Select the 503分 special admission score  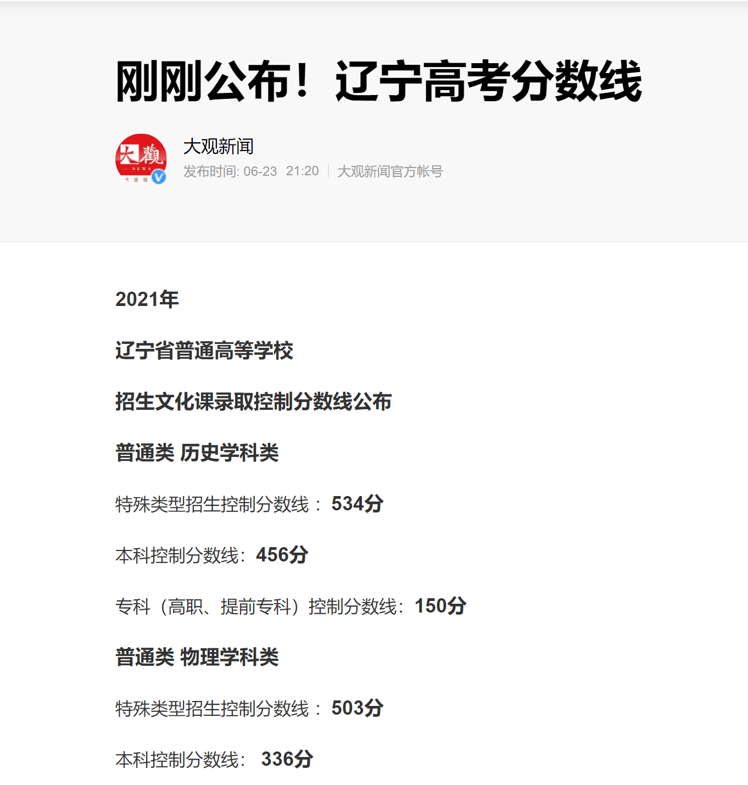pyautogui.click(x=356, y=709)
